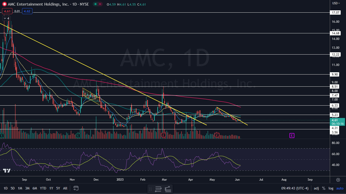Expand the collapsed indicators legend showing 4
Screen dimensions: 346x194
[7, 18]
